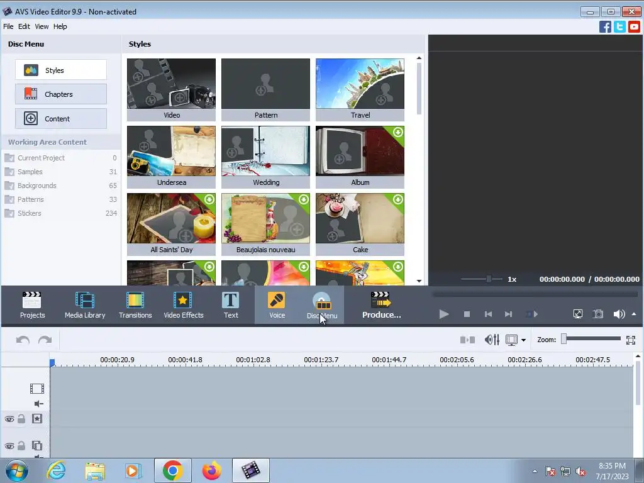The image size is (644, 483).
Task: Take a snapshot of the preview
Action: coord(598,314)
